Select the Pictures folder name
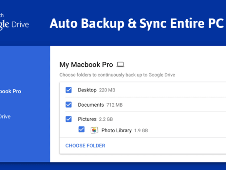226x170 pixels. click(x=87, y=119)
